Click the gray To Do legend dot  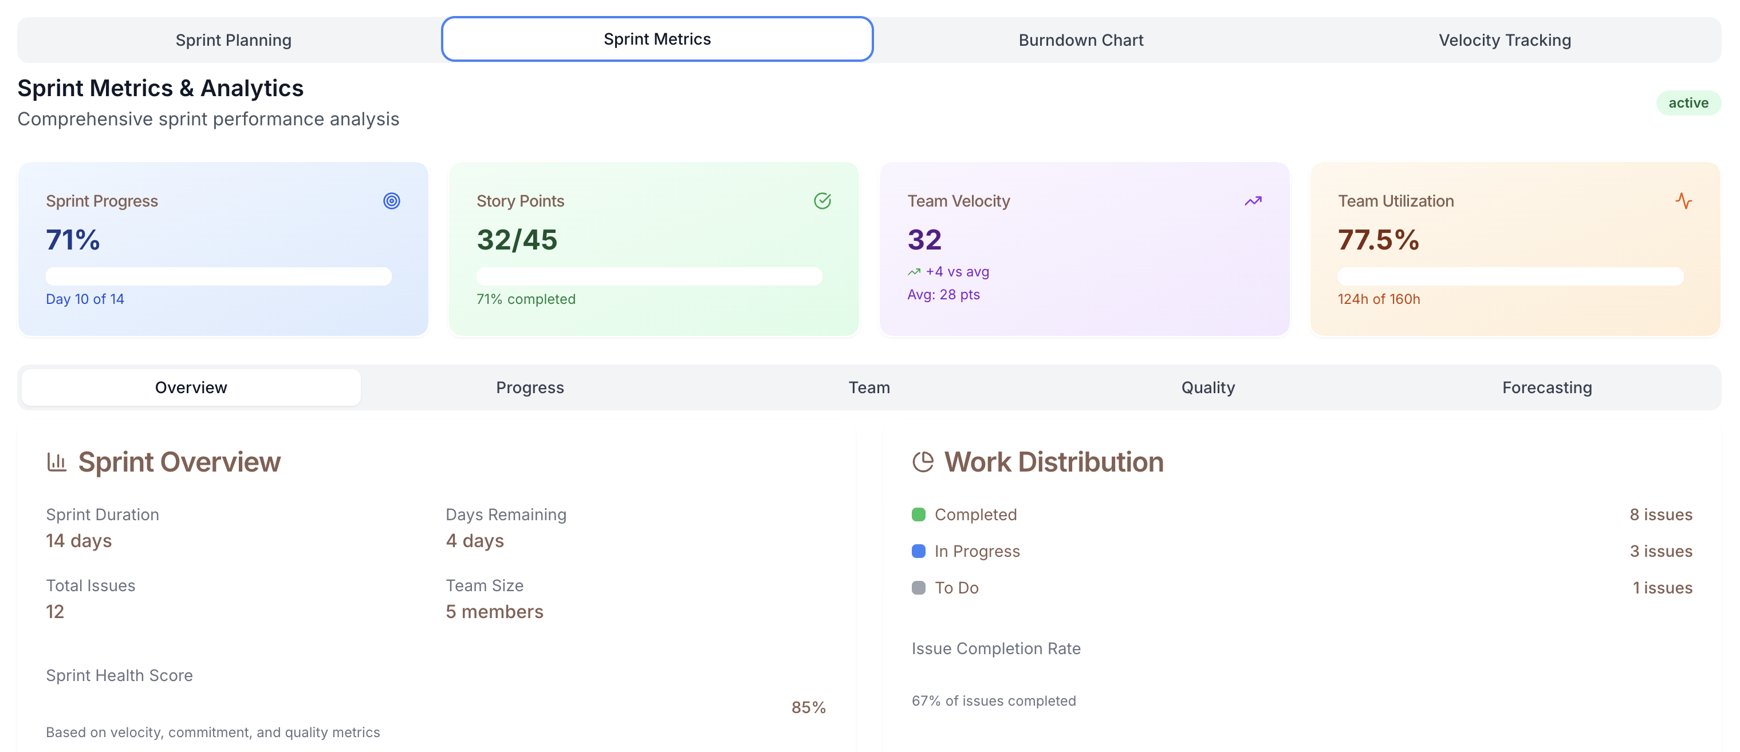click(918, 588)
